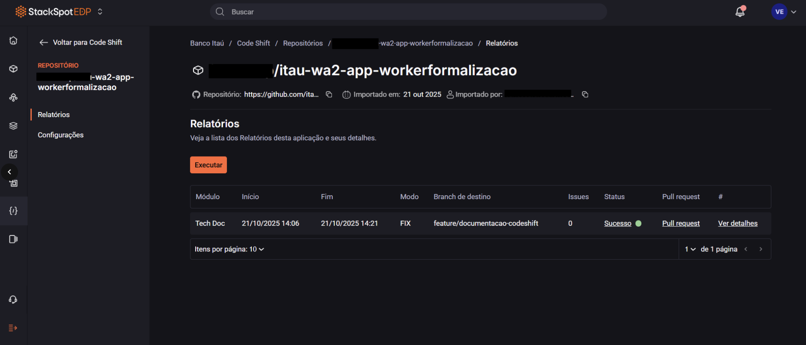Open 'Ver detalhes' for Tech Doc
806x345 pixels.
pyautogui.click(x=738, y=223)
